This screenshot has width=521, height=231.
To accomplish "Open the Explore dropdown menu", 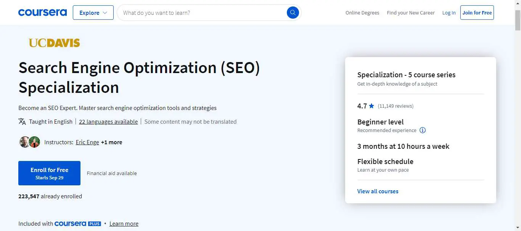I will 93,13.
